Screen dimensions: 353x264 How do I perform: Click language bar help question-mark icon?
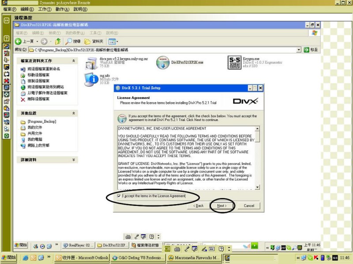pyautogui.click(x=221, y=249)
